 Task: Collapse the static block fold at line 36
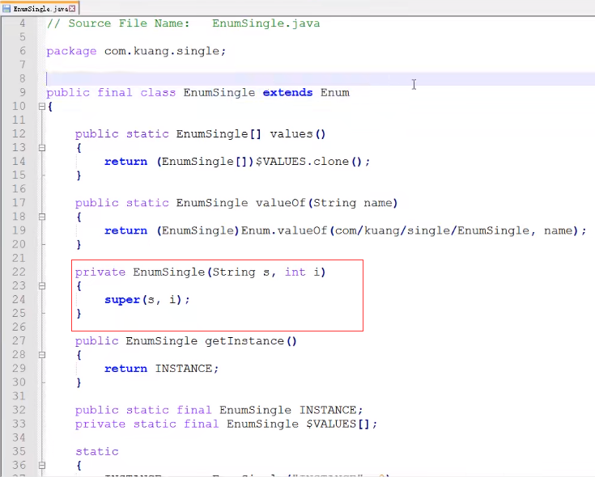coord(42,465)
